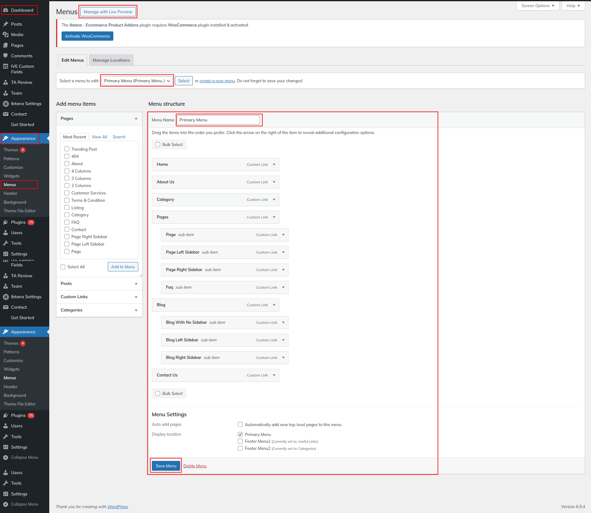
Task: Open the Dashboard icon in sidebar
Action: pos(6,10)
